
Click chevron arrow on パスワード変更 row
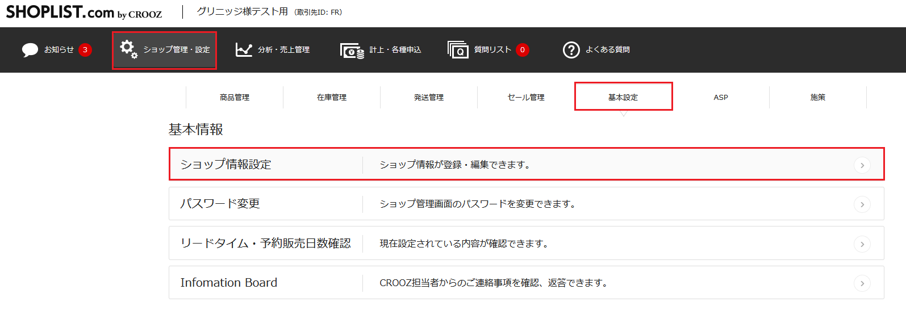[862, 204]
